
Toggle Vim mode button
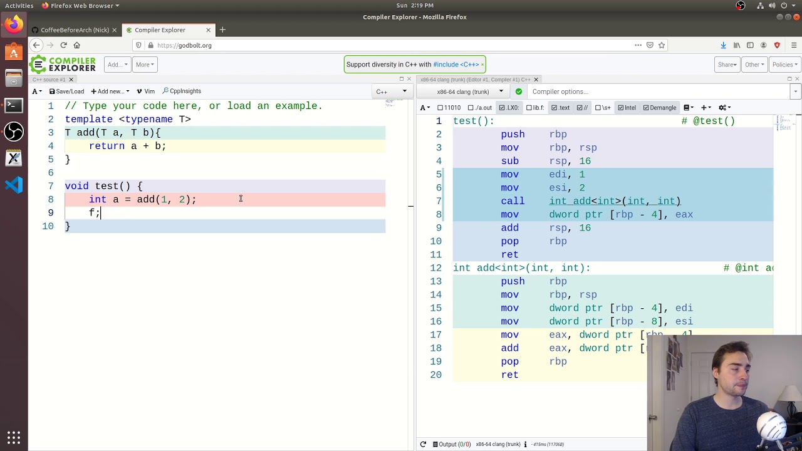[x=145, y=91]
